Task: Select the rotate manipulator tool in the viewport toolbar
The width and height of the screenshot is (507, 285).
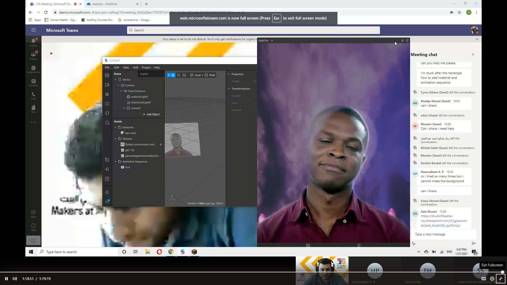Action: tap(179, 75)
